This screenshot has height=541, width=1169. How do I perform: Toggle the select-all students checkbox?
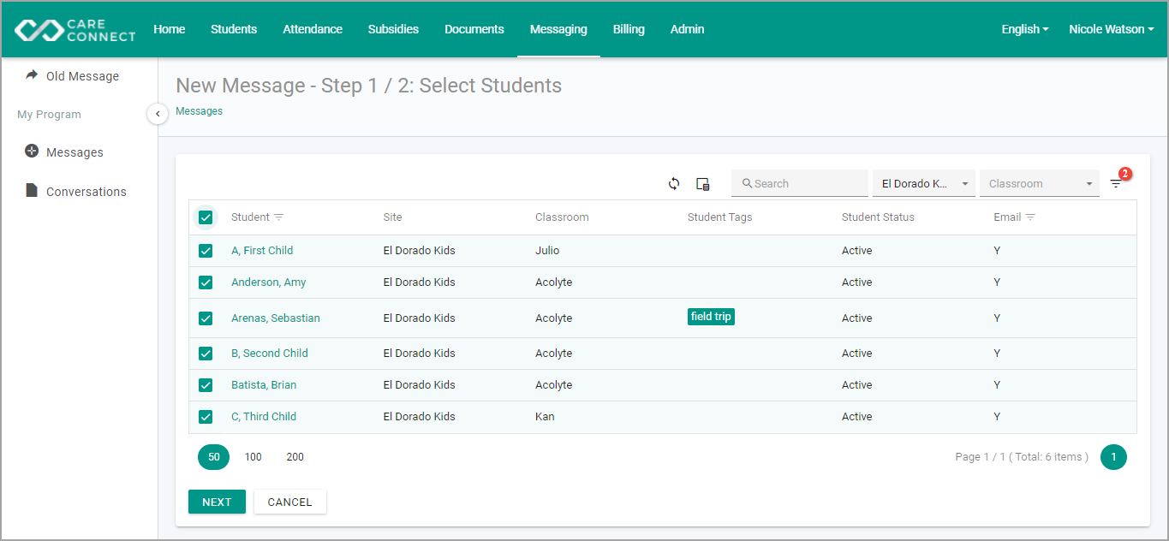click(206, 217)
